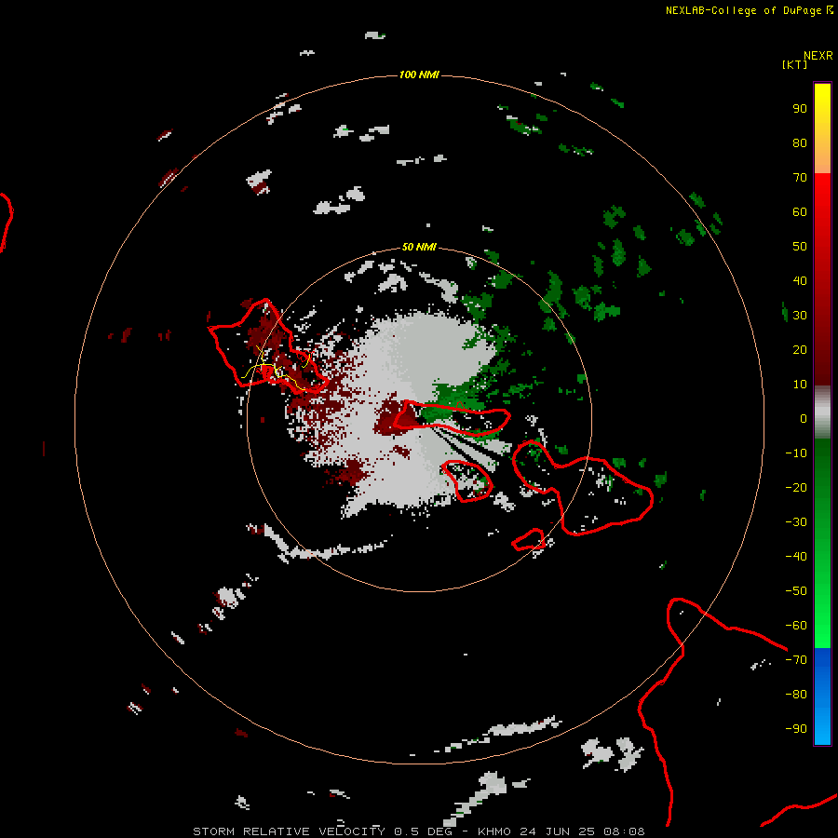This screenshot has width=838, height=838.
Task: Click the 50 NMI range ring label
Action: click(419, 247)
